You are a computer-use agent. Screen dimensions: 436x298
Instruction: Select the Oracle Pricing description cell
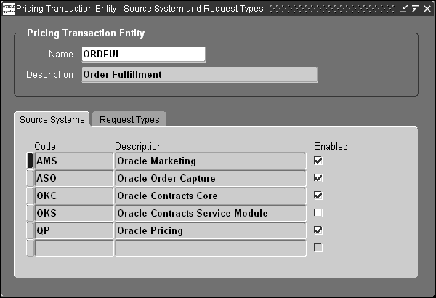pyautogui.click(x=211, y=230)
